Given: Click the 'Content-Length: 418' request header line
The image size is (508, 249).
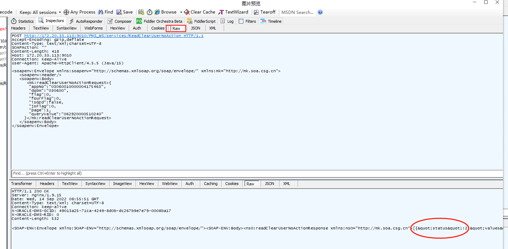Looking at the screenshot, I should pos(36,51).
